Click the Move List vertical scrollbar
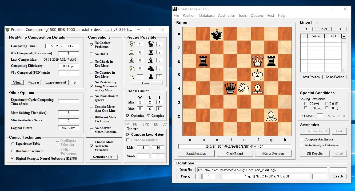The width and height of the screenshot is (355, 191). tap(344, 53)
